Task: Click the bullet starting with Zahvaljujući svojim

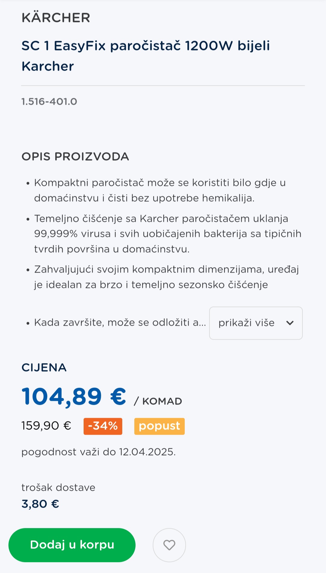Action: coord(166,277)
